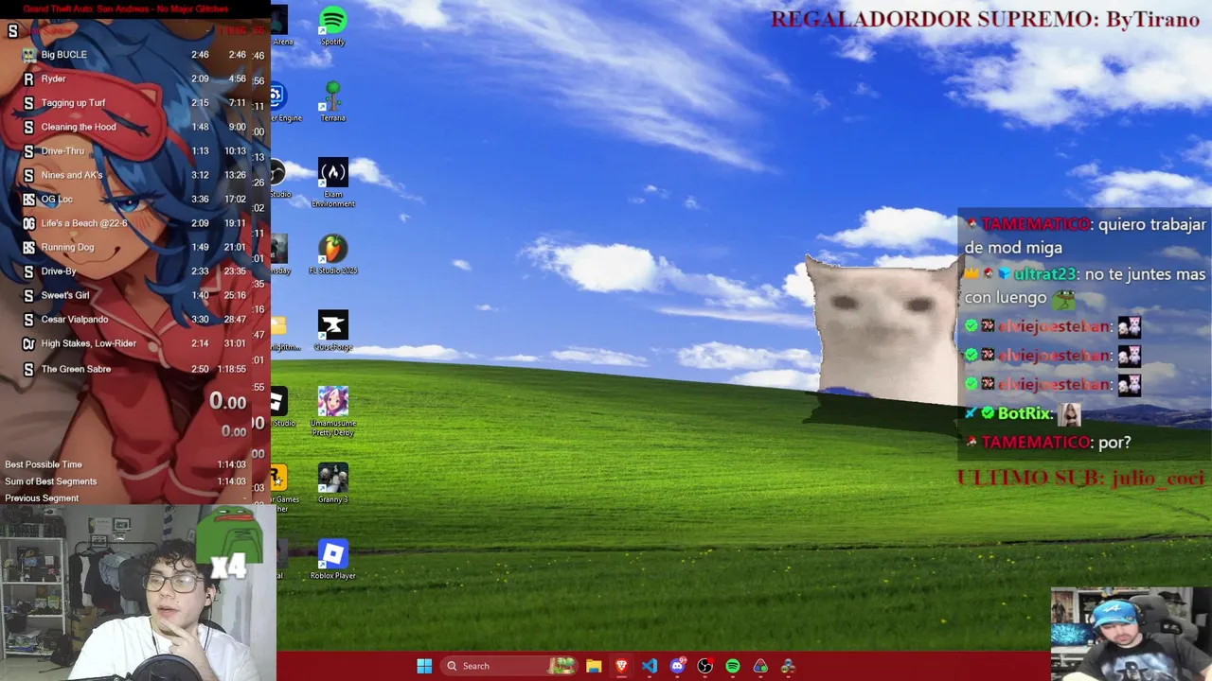Select the Drive-Thru split row

[x=134, y=151]
